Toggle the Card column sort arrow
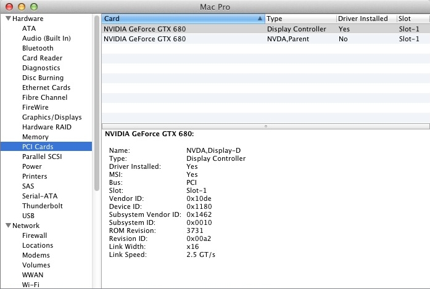Screen dimensions: 430x289 tap(260, 18)
